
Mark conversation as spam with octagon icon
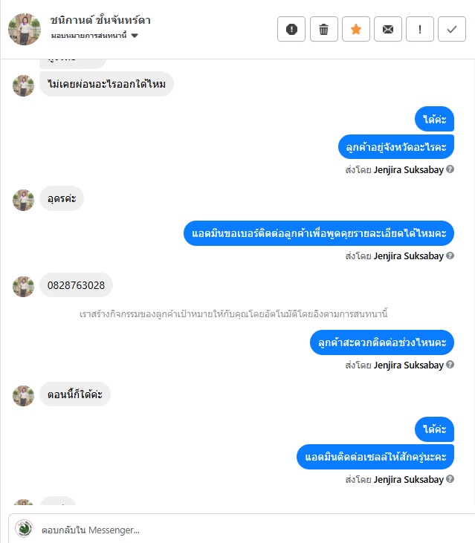[291, 29]
